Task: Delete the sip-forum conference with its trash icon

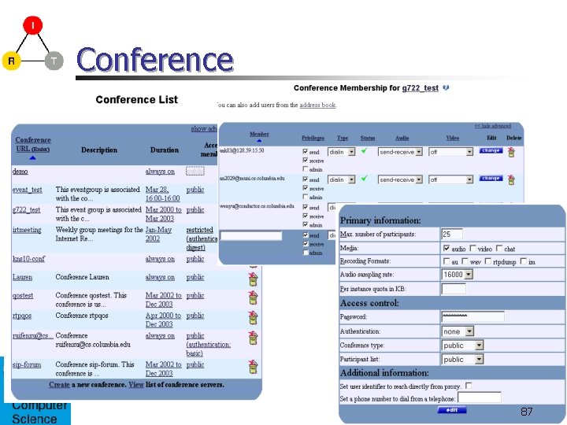Action: 253,367
